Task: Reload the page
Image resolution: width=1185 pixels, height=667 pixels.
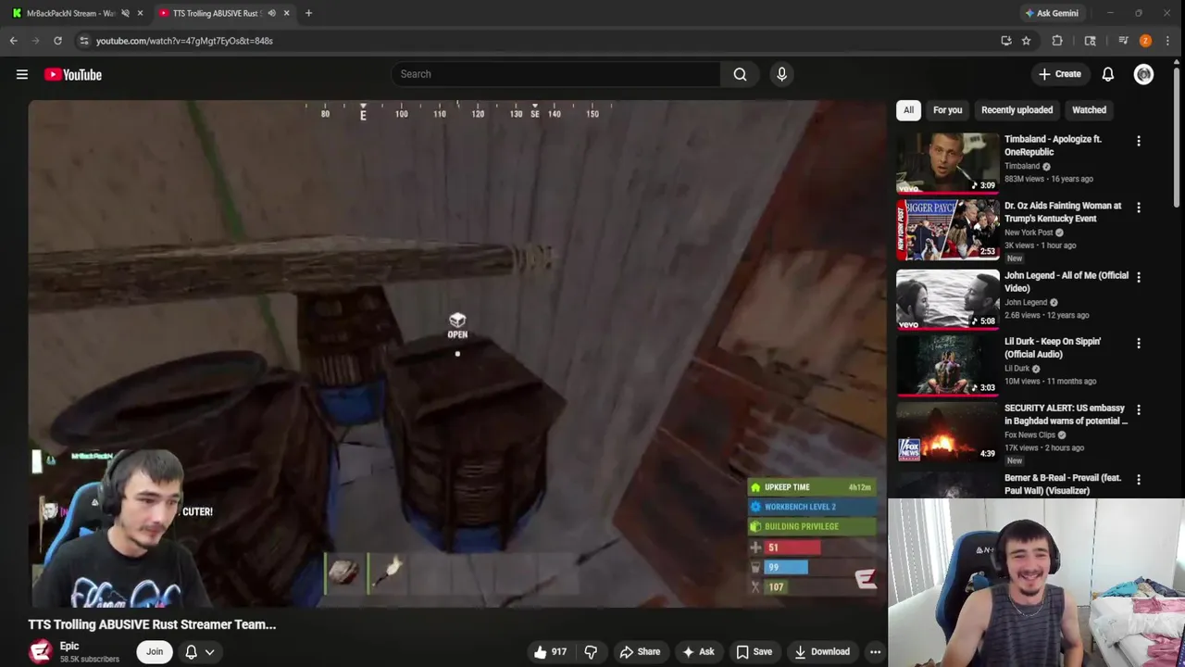Action: (x=57, y=41)
